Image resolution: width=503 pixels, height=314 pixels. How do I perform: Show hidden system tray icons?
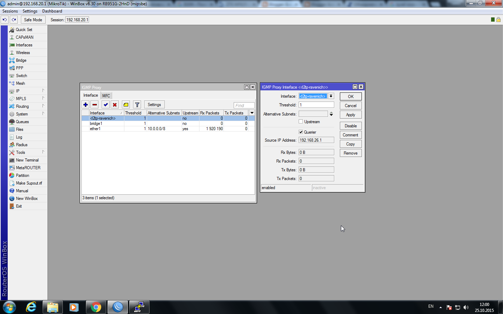[440, 307]
